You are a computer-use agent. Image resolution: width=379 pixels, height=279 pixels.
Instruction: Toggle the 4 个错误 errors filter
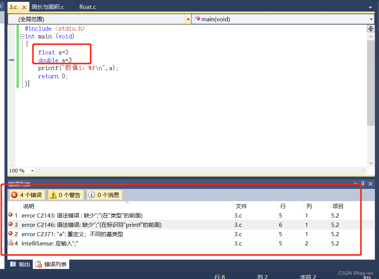point(27,195)
